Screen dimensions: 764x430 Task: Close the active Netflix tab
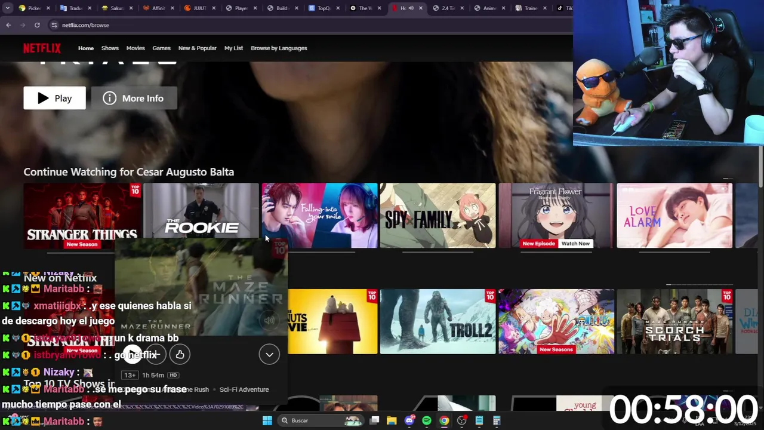click(421, 8)
